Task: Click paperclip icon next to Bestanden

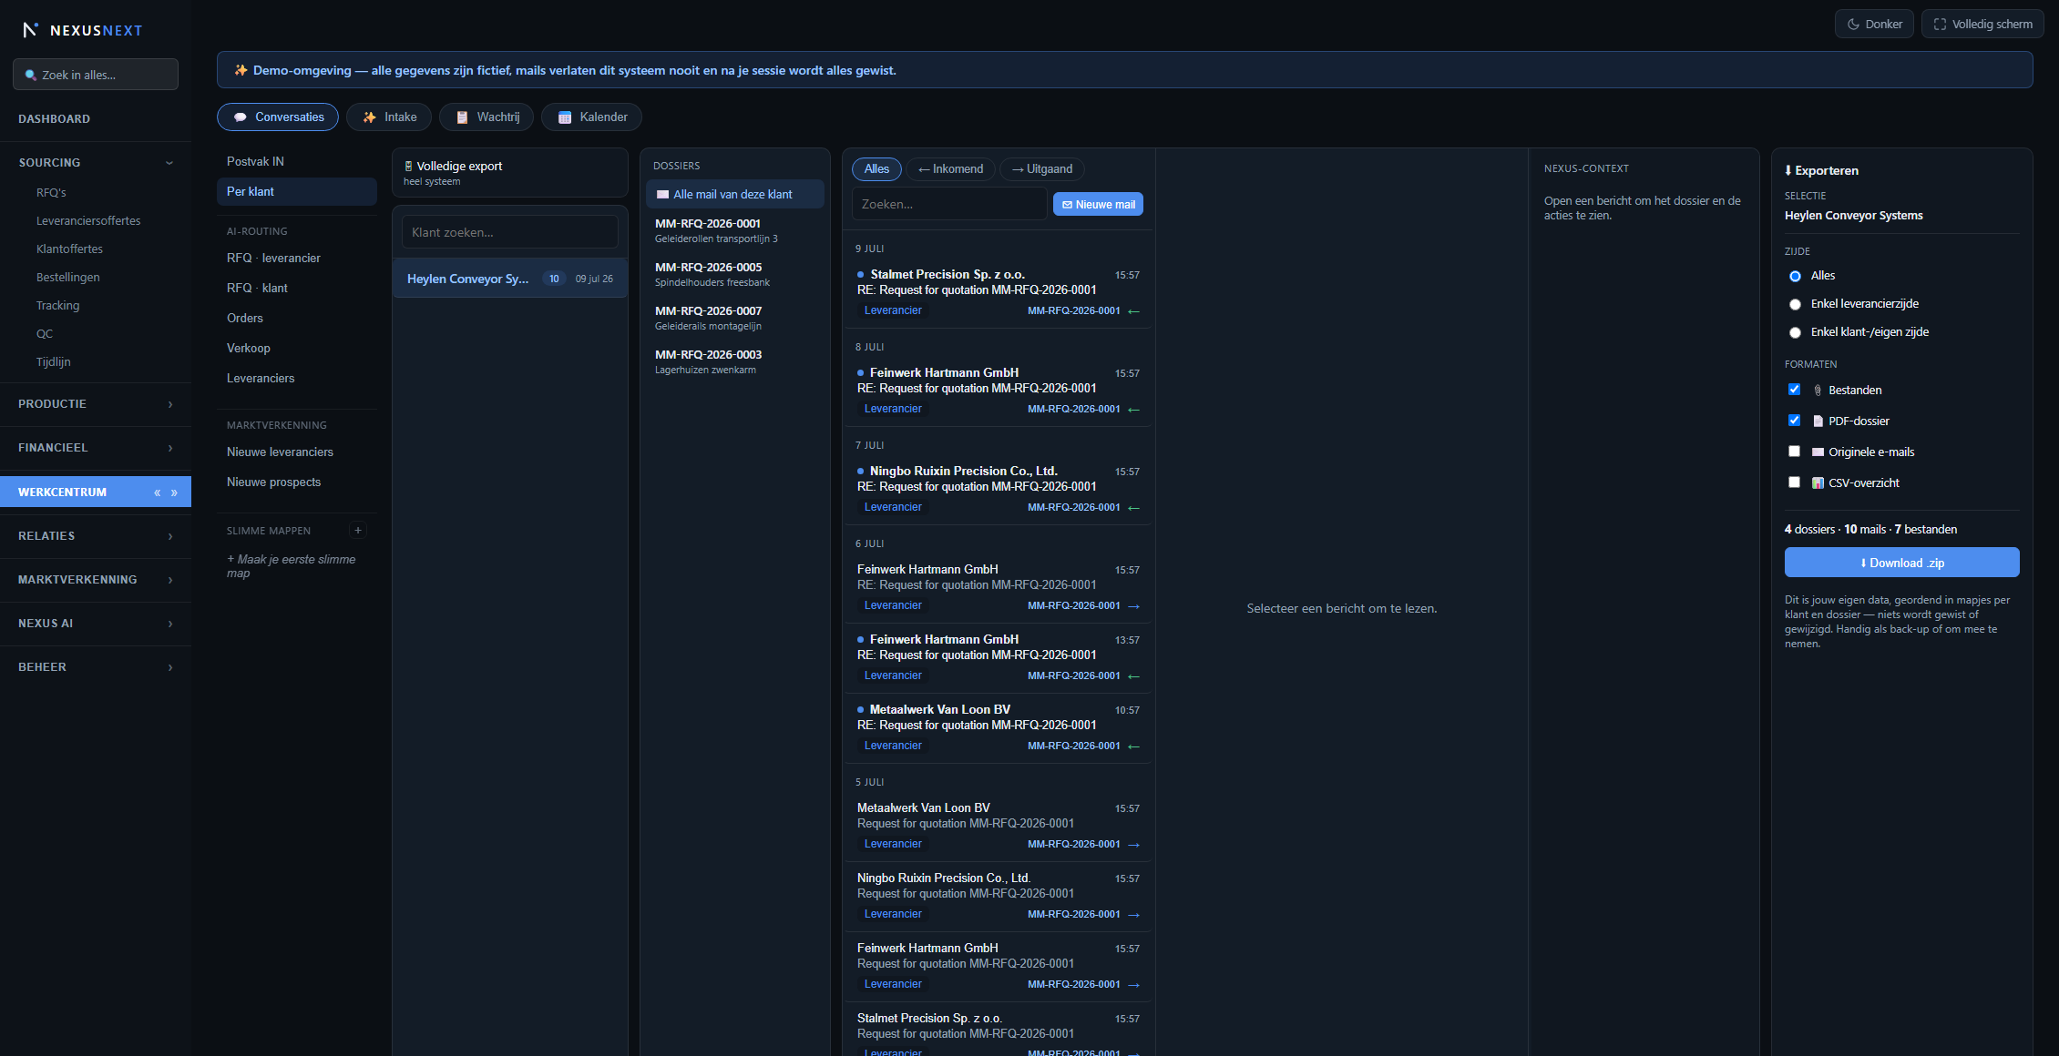Action: coord(1818,391)
